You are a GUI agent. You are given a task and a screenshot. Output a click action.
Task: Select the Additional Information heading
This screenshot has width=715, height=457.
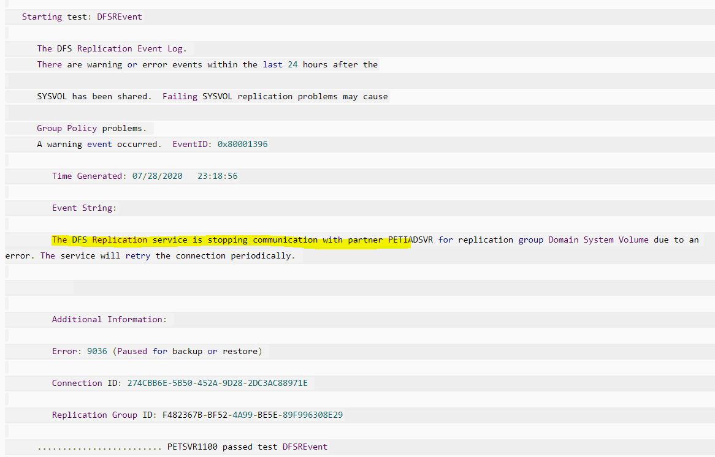(110, 319)
